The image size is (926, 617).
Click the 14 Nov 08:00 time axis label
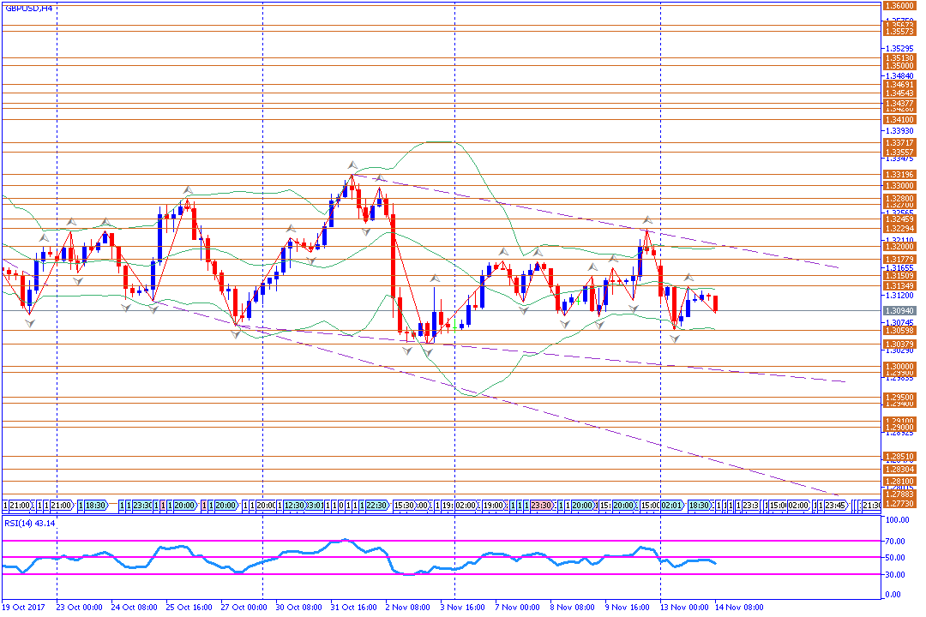[739, 608]
